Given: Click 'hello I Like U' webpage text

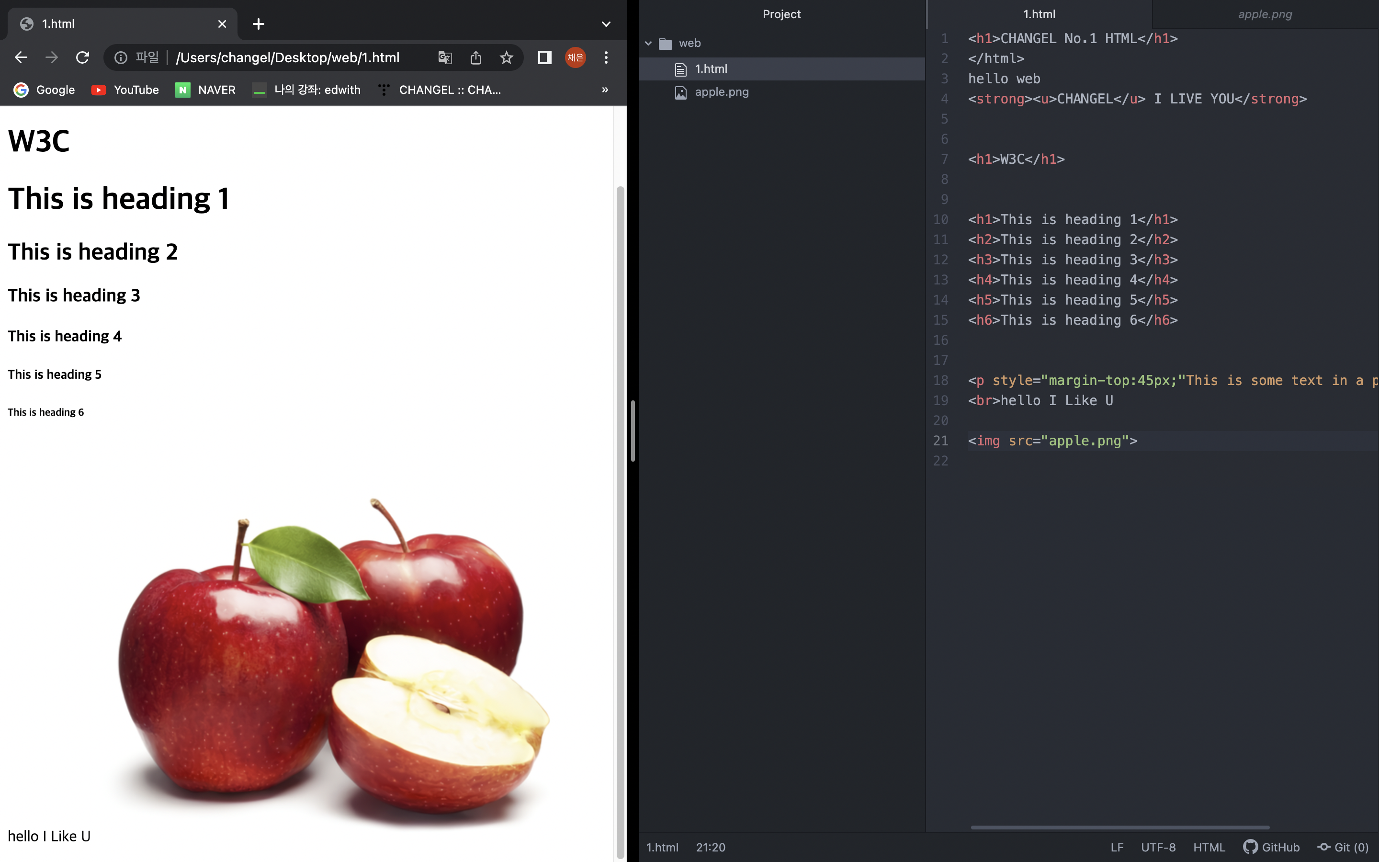Looking at the screenshot, I should (x=49, y=836).
